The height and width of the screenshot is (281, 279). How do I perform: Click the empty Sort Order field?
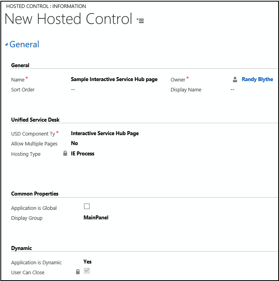click(x=73, y=90)
